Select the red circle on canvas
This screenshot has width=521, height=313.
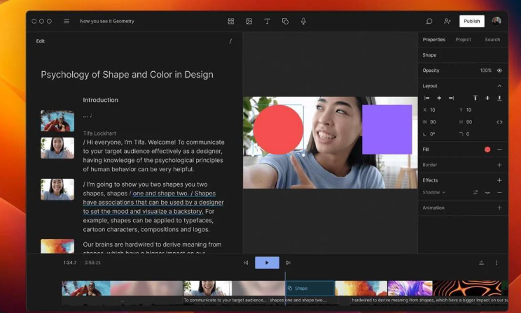(278, 130)
